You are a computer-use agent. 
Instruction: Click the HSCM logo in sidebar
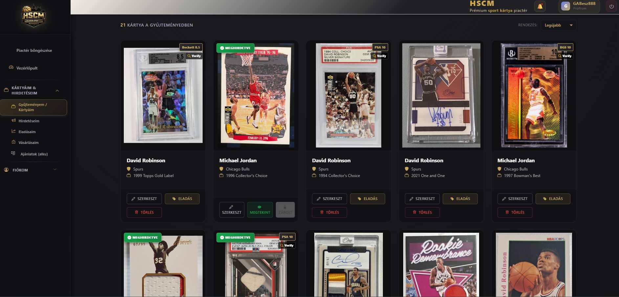point(34,16)
